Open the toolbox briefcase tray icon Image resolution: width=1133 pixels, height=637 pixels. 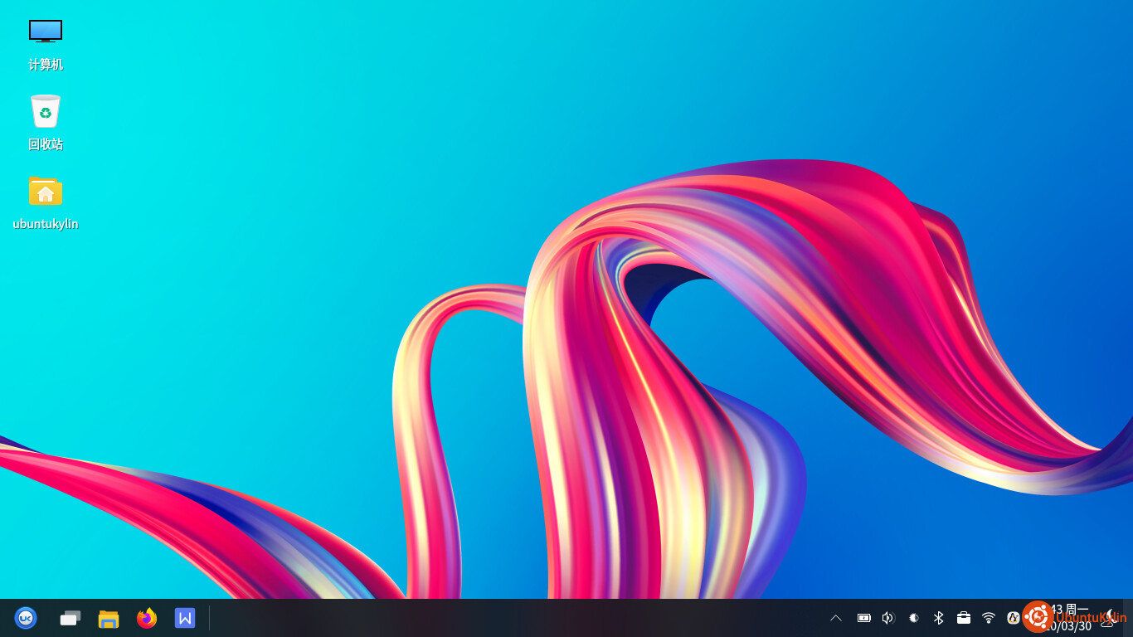coord(964,618)
